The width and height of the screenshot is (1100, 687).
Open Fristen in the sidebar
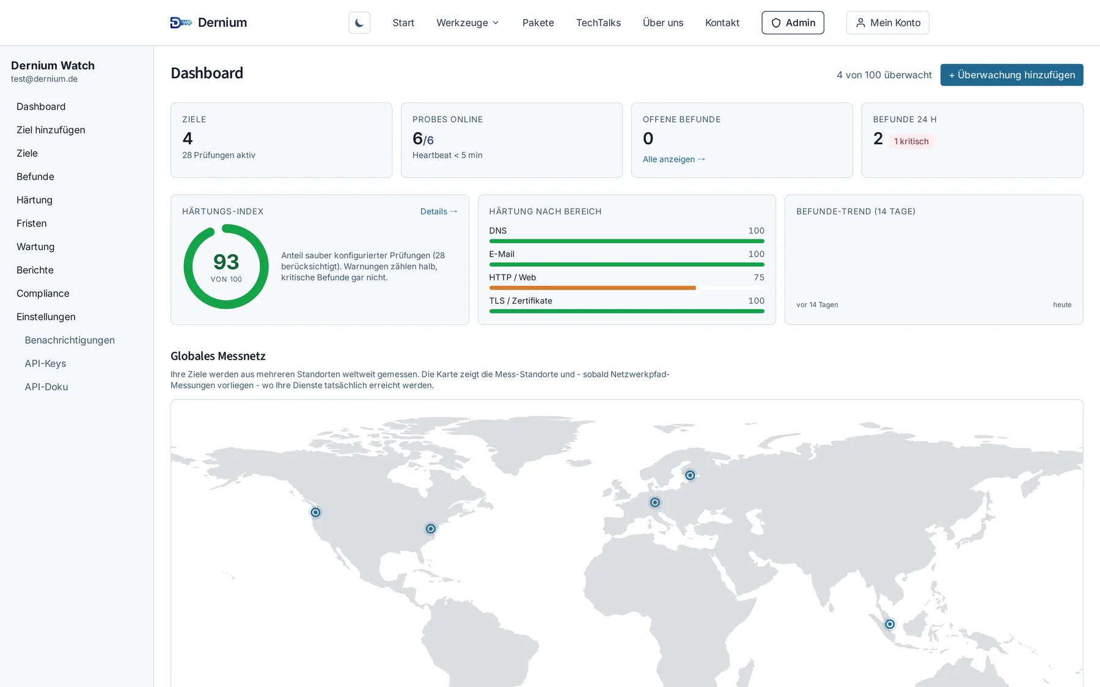click(x=32, y=224)
